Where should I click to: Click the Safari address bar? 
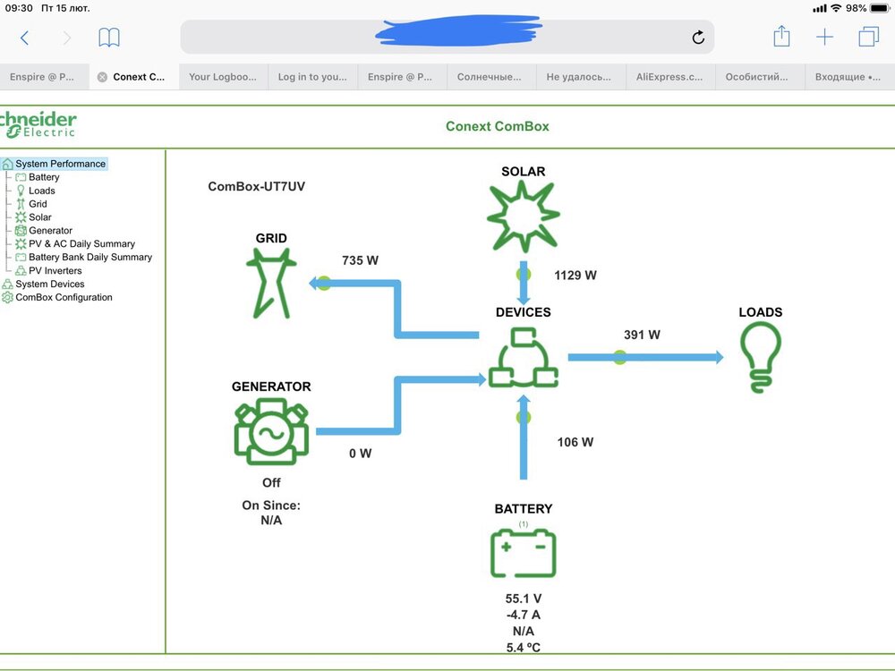coord(447,37)
